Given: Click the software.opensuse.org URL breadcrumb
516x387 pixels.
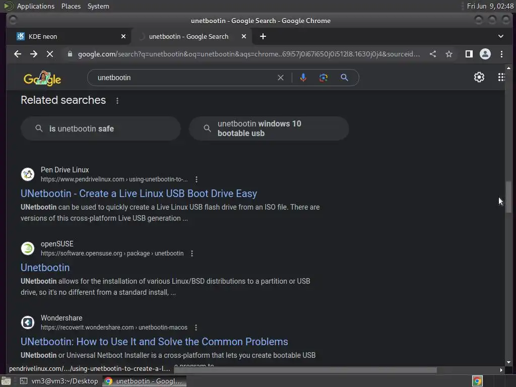Looking at the screenshot, I should [112, 253].
